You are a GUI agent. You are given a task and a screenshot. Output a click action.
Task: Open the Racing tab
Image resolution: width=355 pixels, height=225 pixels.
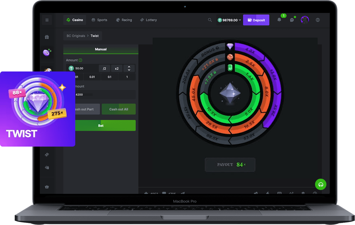(124, 20)
